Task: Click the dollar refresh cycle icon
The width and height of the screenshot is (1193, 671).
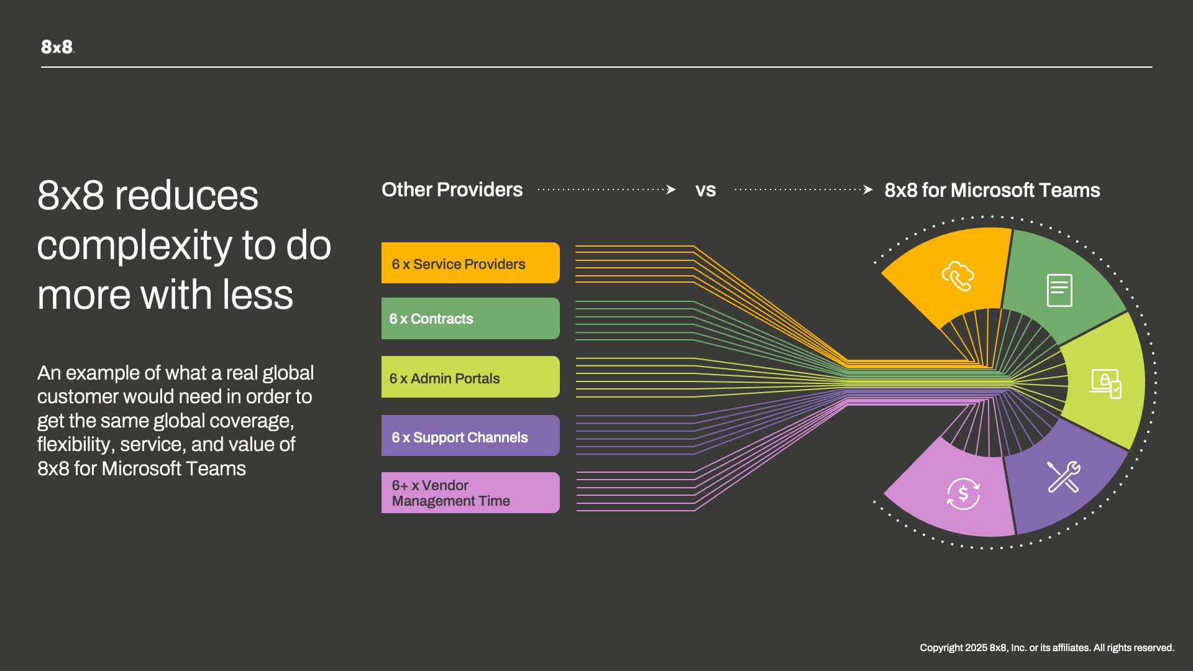Action: coord(963,494)
